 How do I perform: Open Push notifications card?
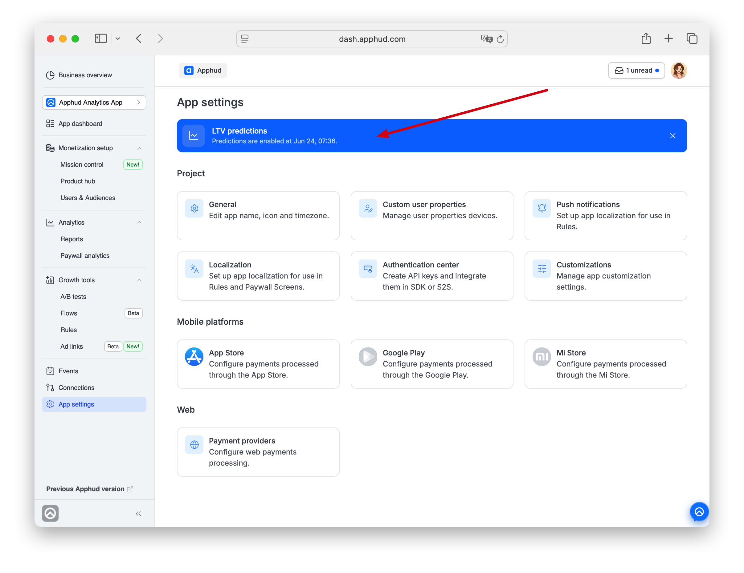pos(606,216)
